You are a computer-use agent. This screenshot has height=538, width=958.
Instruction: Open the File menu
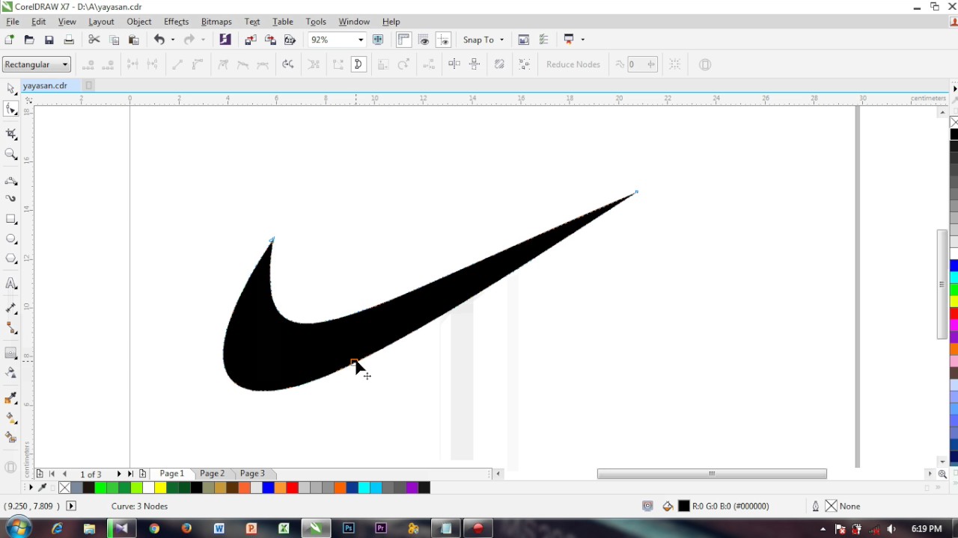click(x=13, y=22)
